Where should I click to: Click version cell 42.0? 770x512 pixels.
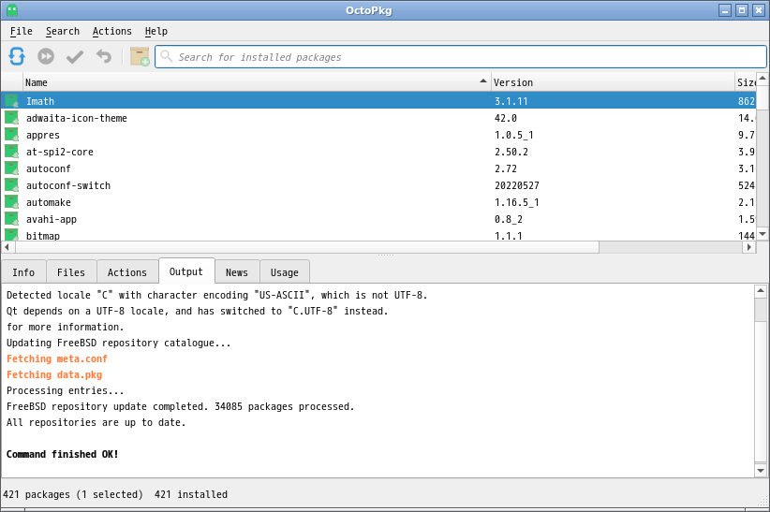[x=505, y=118]
